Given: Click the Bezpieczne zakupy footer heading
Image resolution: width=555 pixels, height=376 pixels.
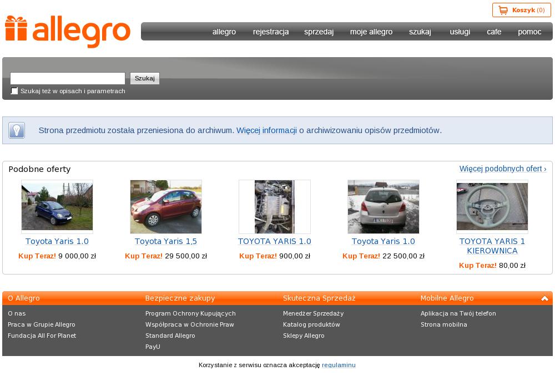Looking at the screenshot, I should point(180,298).
